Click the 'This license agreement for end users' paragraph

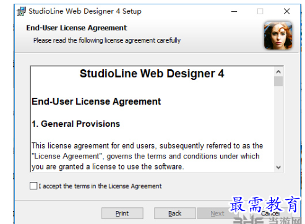point(147,156)
